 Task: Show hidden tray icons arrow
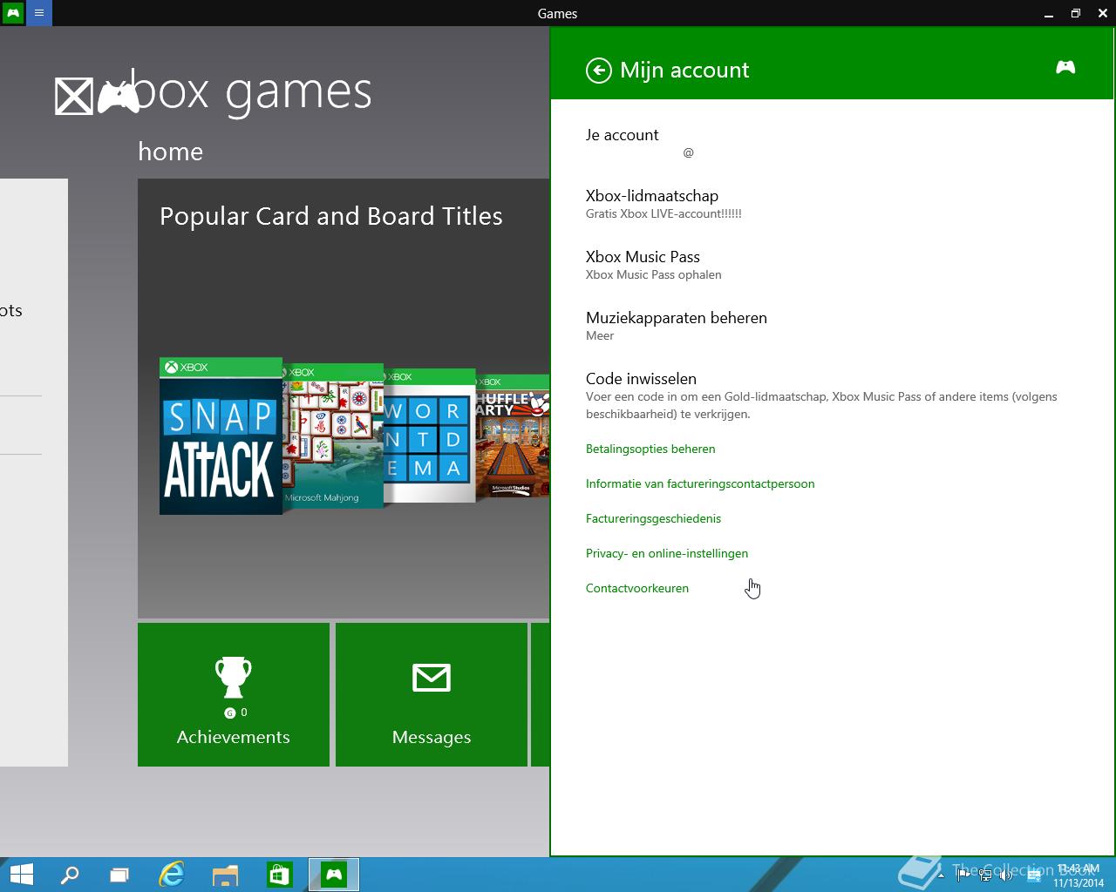(x=941, y=875)
